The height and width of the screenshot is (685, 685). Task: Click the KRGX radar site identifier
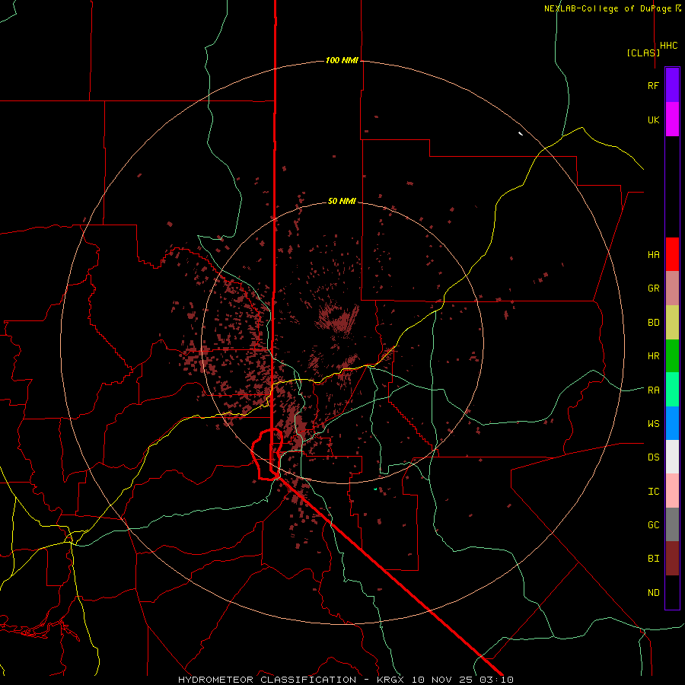(390, 680)
